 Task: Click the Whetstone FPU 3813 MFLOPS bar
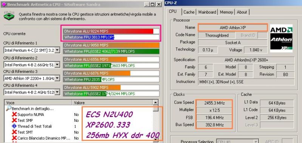click(x=111, y=37)
